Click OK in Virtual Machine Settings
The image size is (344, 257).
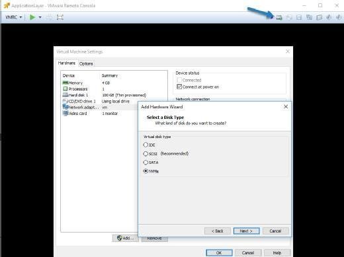pyautogui.click(x=219, y=252)
